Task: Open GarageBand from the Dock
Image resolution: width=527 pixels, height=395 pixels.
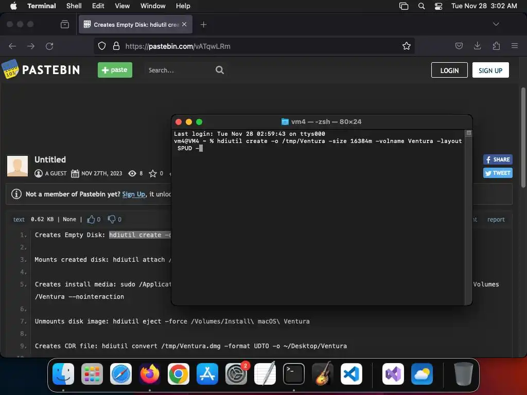Action: point(323,373)
